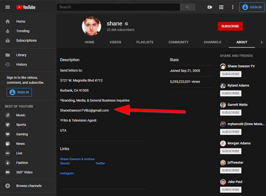Click the Shane Dawson TV channel name
Viewport: 266px width, 196px height.
coord(241,66)
